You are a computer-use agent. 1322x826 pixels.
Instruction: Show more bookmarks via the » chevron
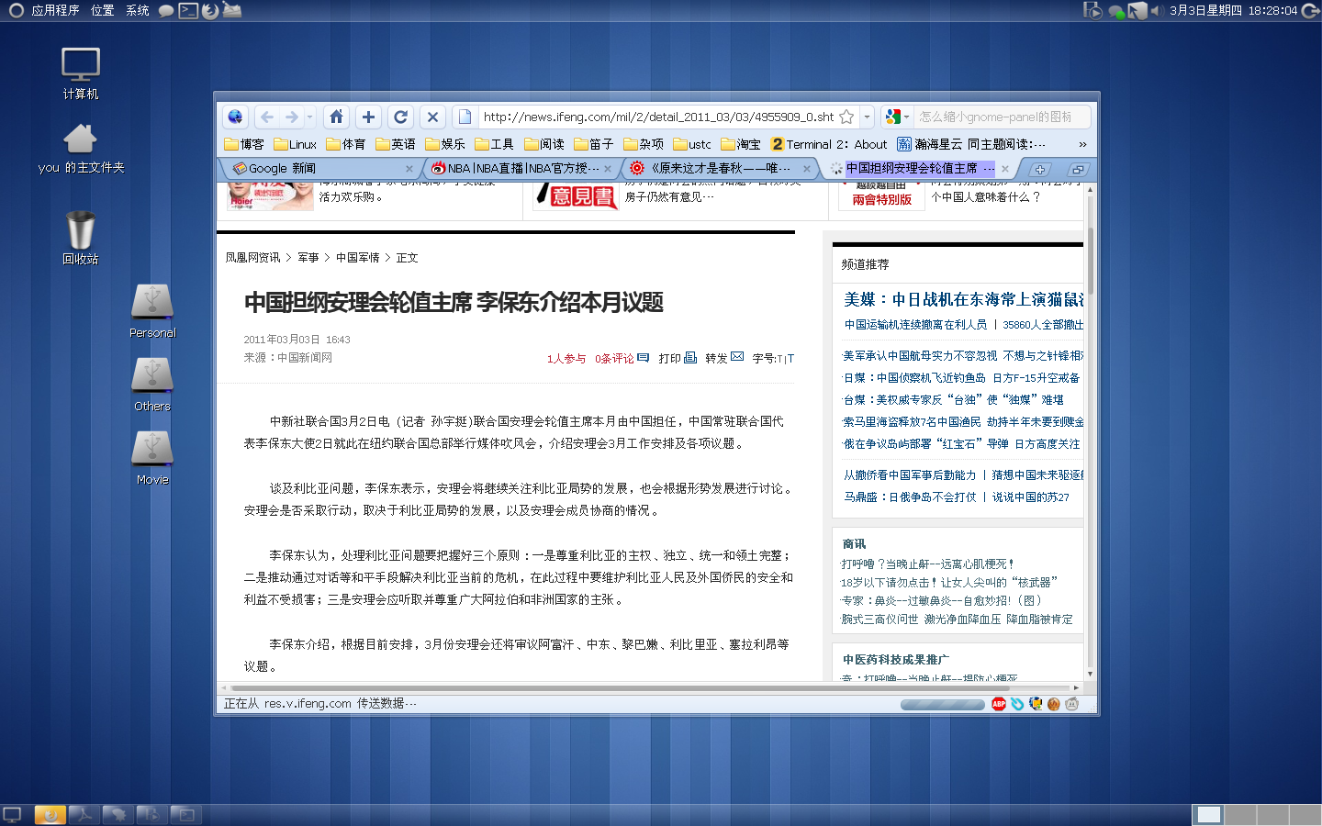(x=1082, y=144)
